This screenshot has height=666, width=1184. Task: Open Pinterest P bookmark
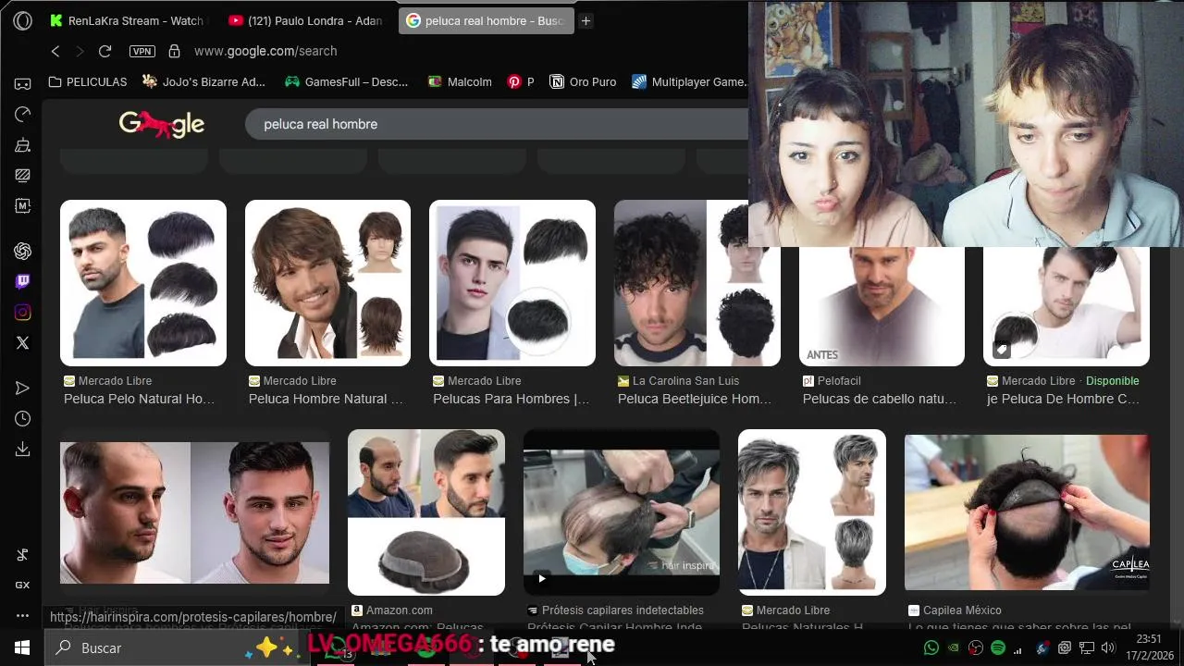[x=521, y=81]
